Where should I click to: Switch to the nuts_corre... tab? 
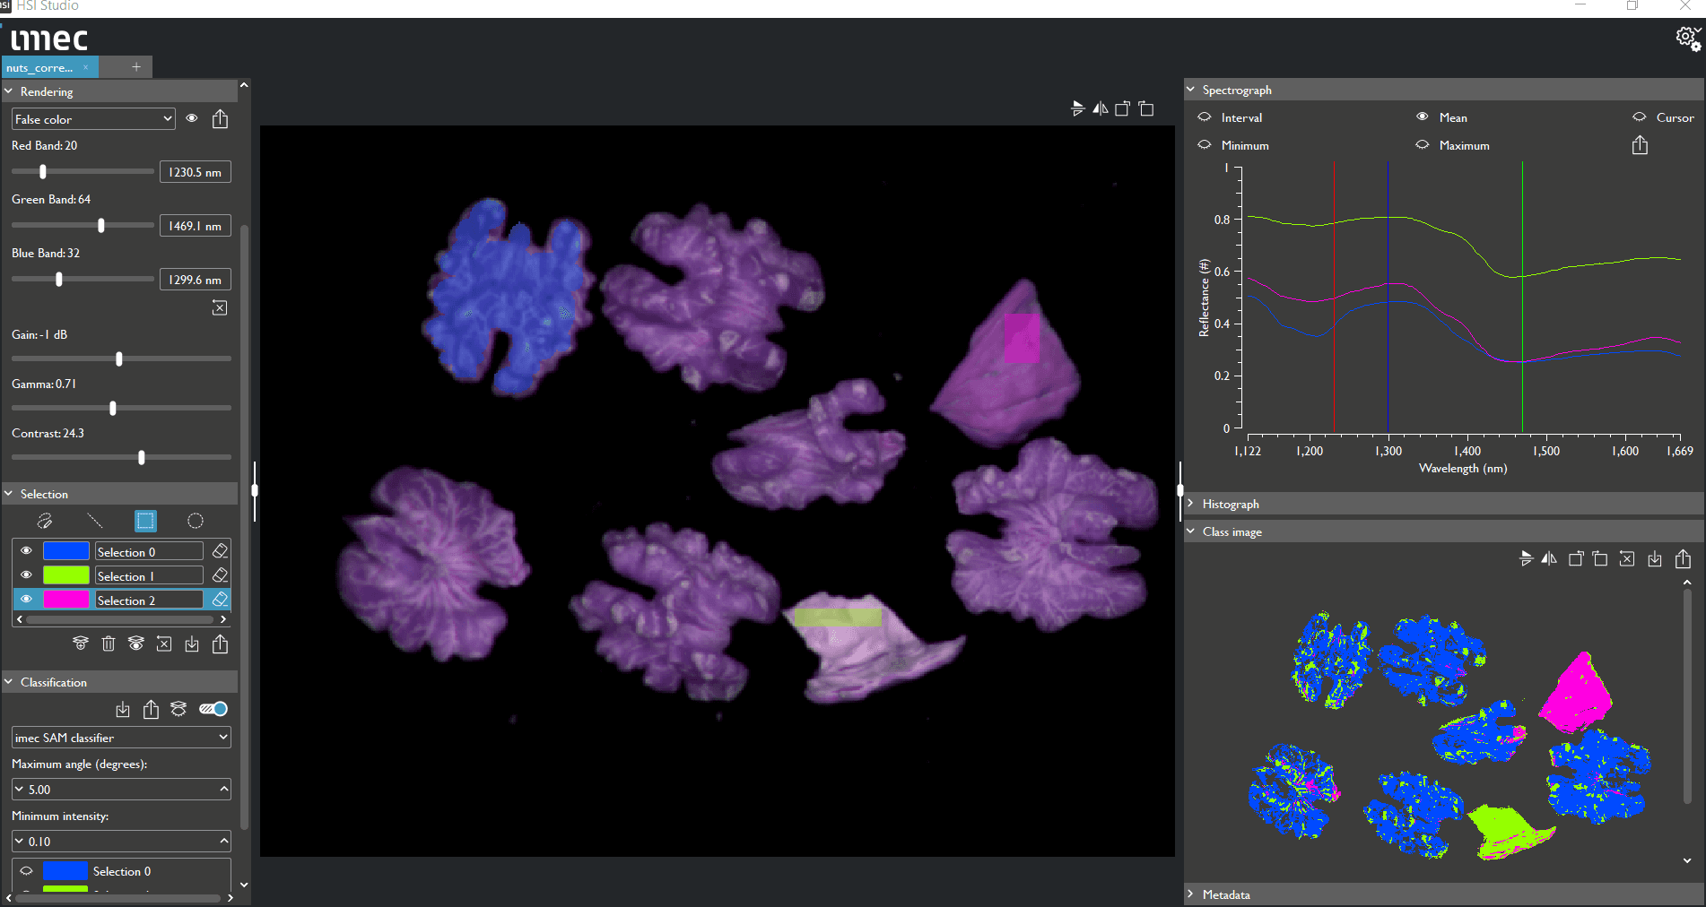coord(40,67)
